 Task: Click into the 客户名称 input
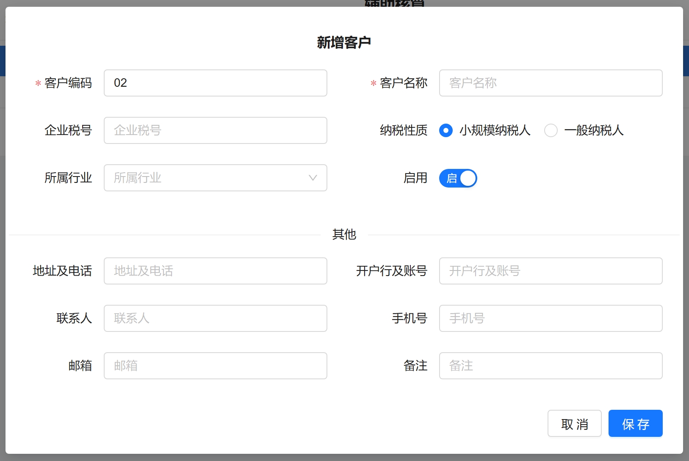[551, 83]
